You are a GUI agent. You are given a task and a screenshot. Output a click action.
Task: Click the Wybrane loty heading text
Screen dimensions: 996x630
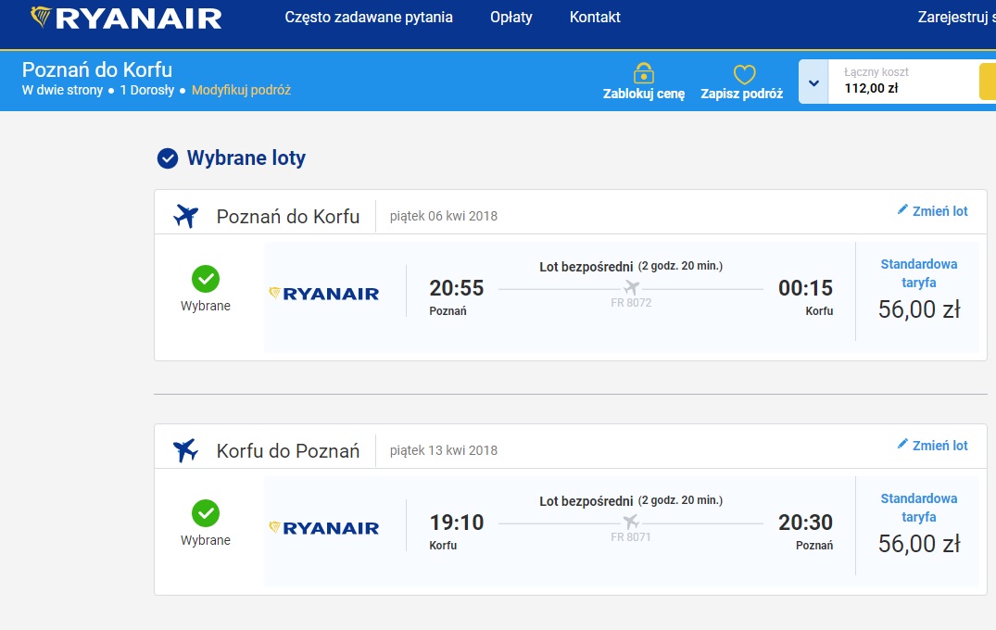246,157
